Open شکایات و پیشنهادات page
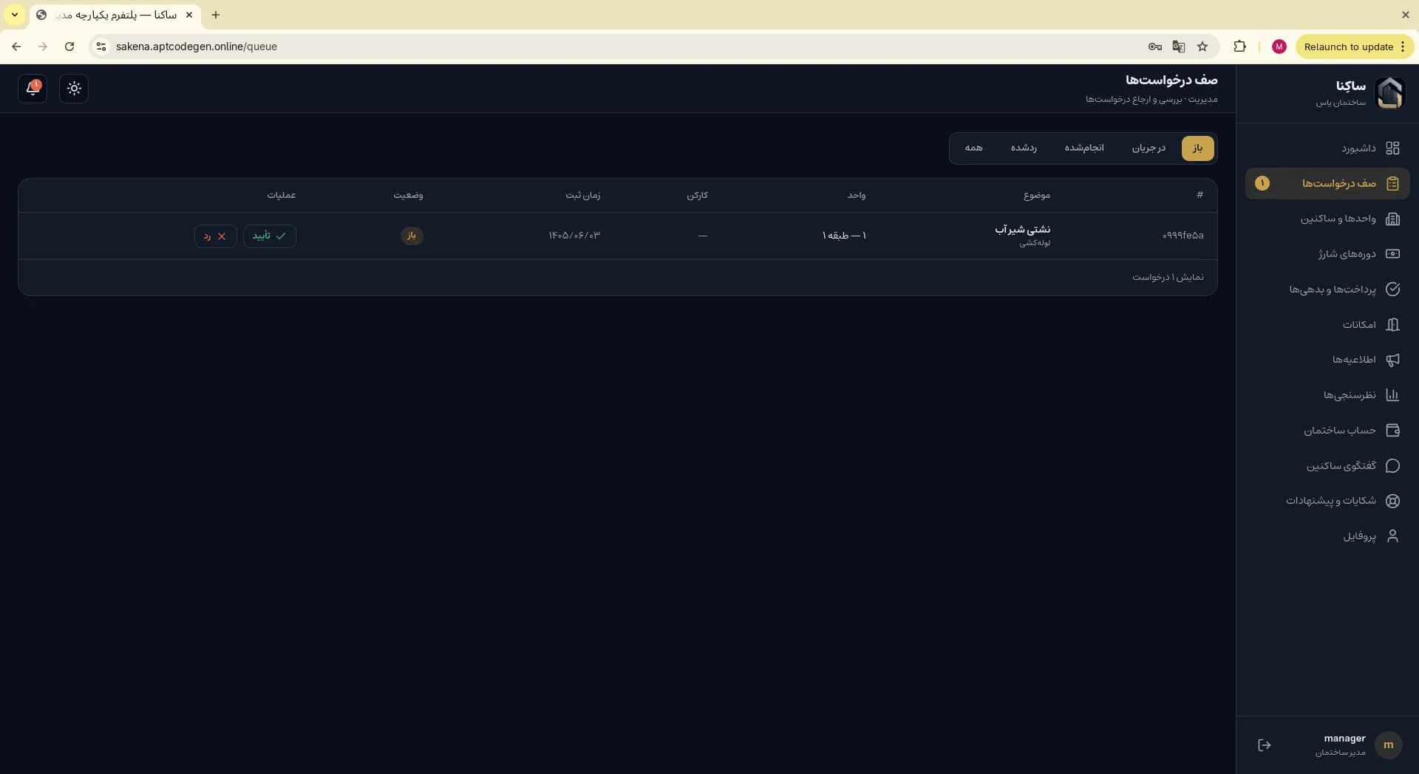 [x=1327, y=501]
